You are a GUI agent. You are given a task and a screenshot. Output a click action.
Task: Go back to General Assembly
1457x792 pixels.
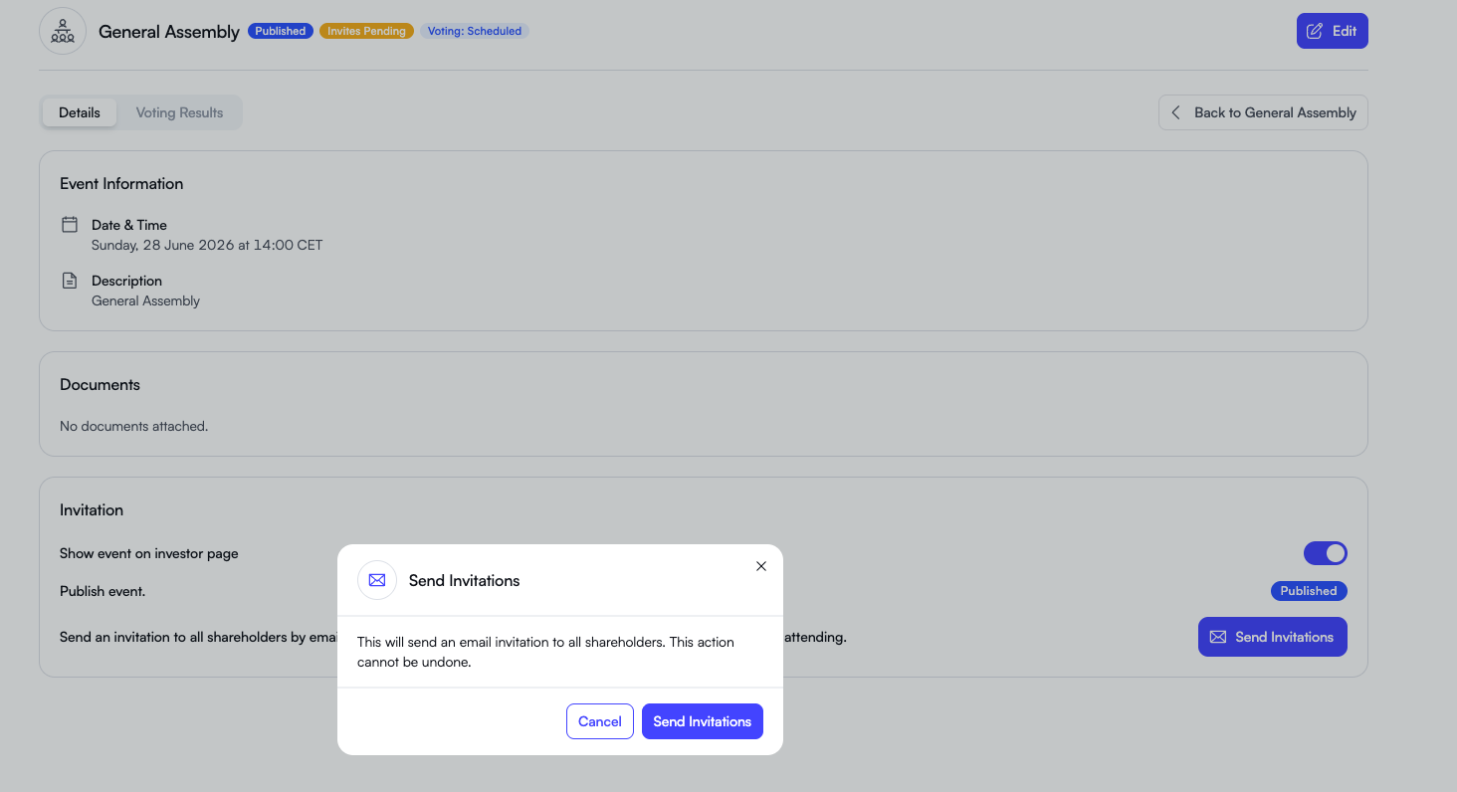(1263, 112)
